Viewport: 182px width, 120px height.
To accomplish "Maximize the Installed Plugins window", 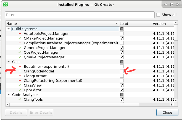I will (x=172, y=4).
